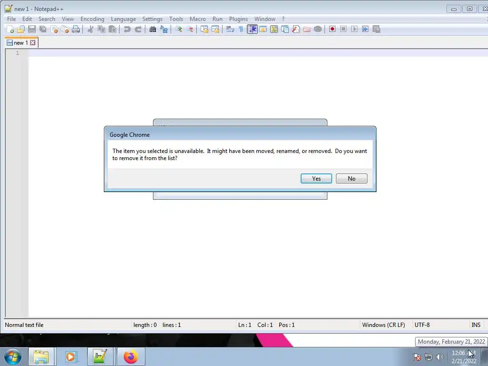Open the Define your language icon
The height and width of the screenshot is (366, 488).
263,29
